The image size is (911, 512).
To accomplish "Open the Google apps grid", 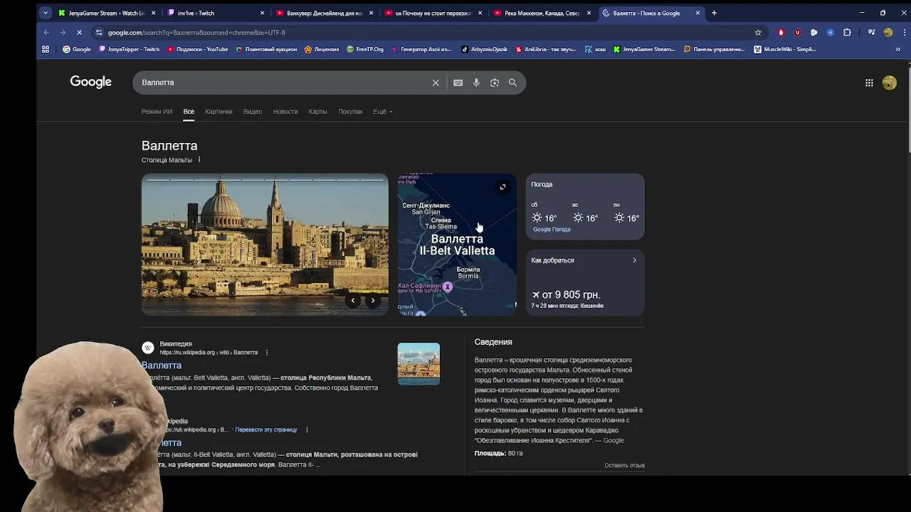I will coord(869,82).
